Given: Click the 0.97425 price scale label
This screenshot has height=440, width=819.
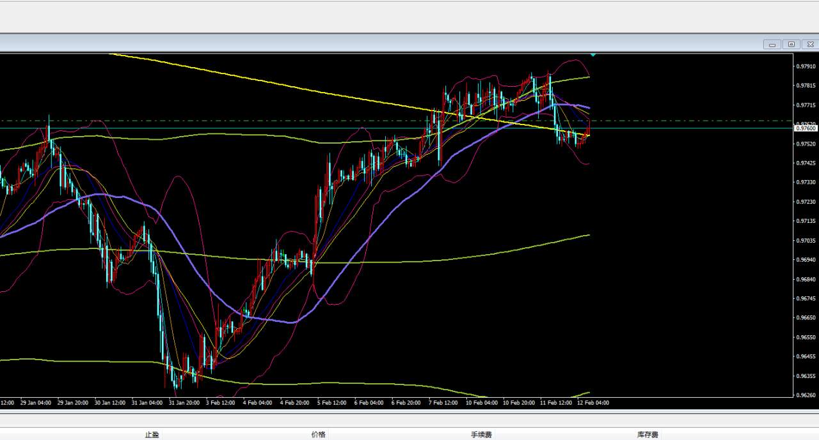Looking at the screenshot, I should coord(806,163).
